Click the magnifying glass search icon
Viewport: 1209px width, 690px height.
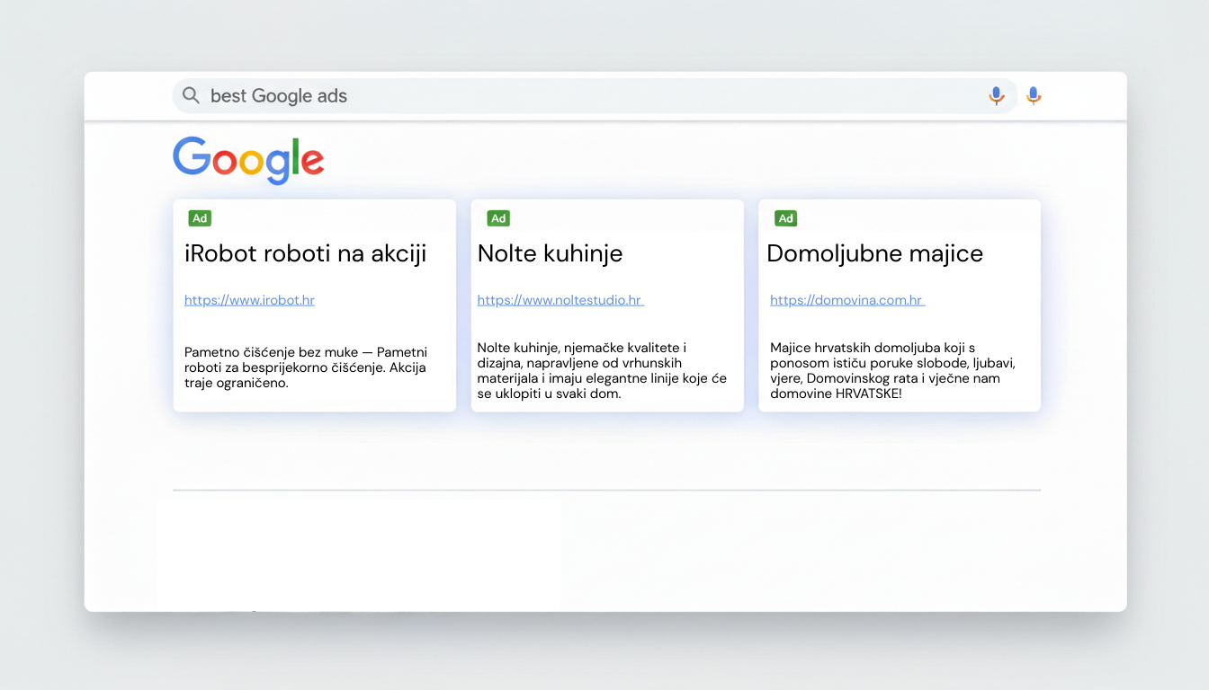point(191,95)
